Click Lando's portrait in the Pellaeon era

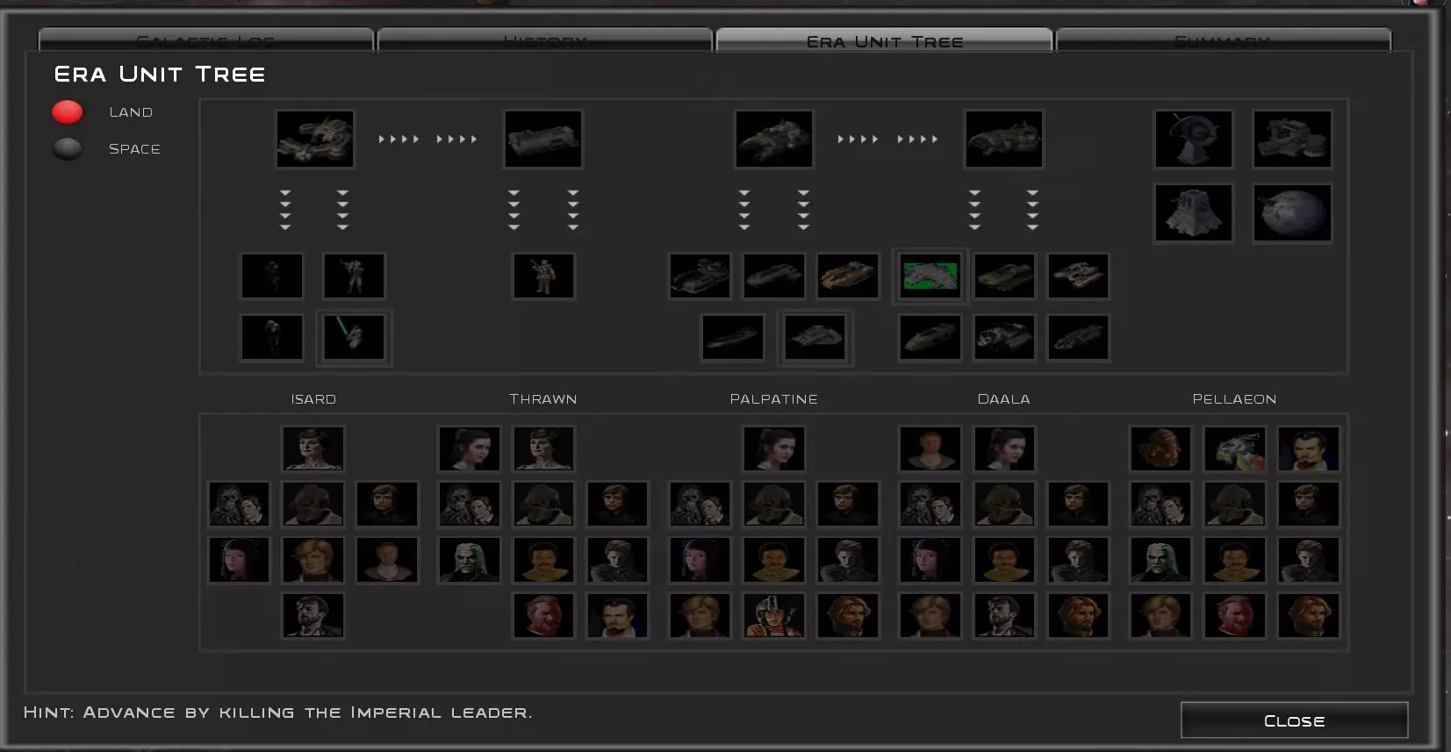(1235, 560)
